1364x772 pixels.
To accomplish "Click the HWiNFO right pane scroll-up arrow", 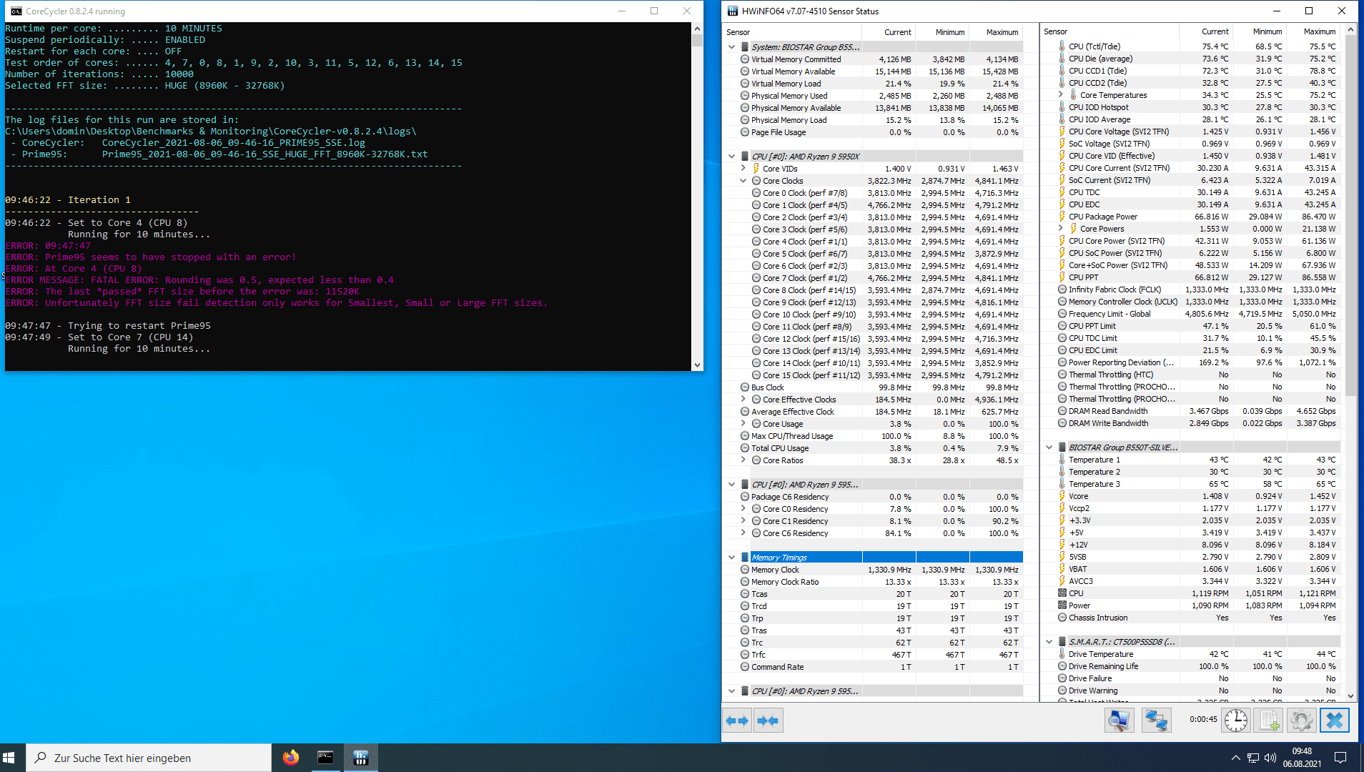I will 1350,30.
